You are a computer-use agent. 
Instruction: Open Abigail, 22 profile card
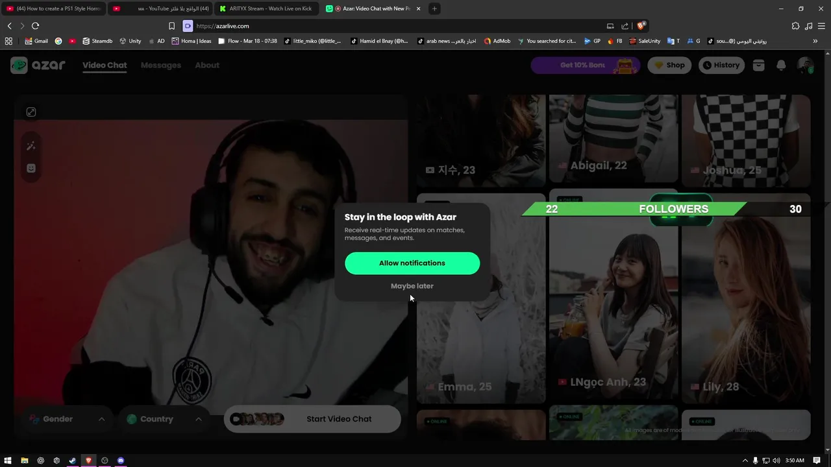tap(614, 138)
